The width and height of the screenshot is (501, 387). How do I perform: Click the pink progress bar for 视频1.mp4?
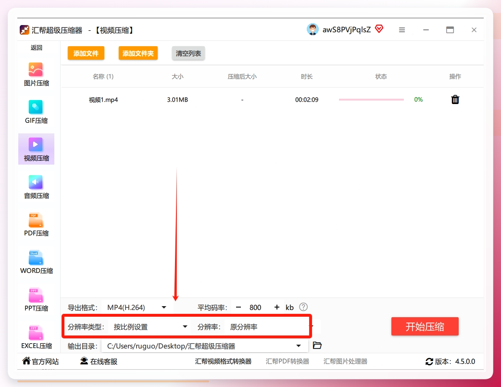pyautogui.click(x=371, y=100)
